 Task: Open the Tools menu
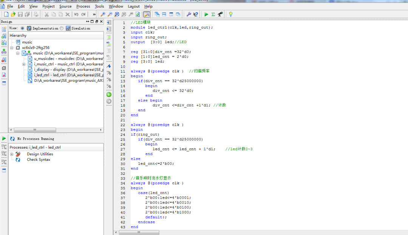tap(99, 6)
